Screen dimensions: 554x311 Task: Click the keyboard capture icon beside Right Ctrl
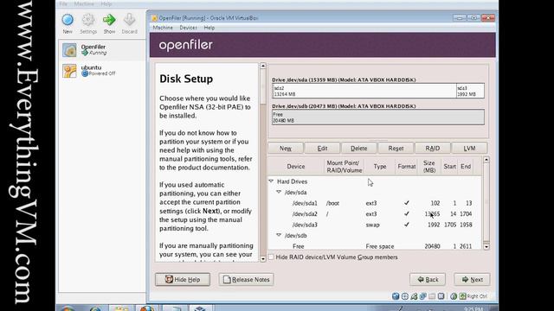(x=462, y=296)
